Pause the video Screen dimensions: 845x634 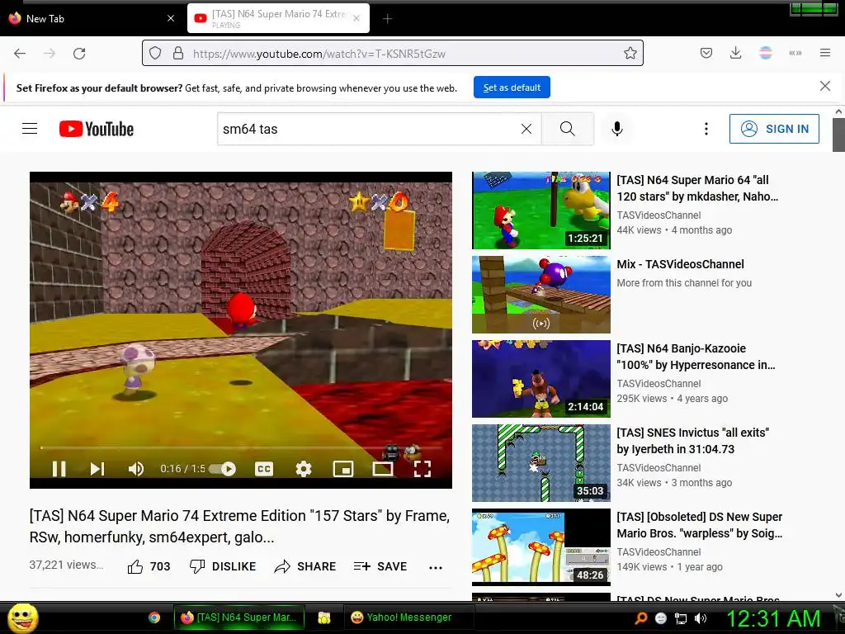tap(59, 469)
